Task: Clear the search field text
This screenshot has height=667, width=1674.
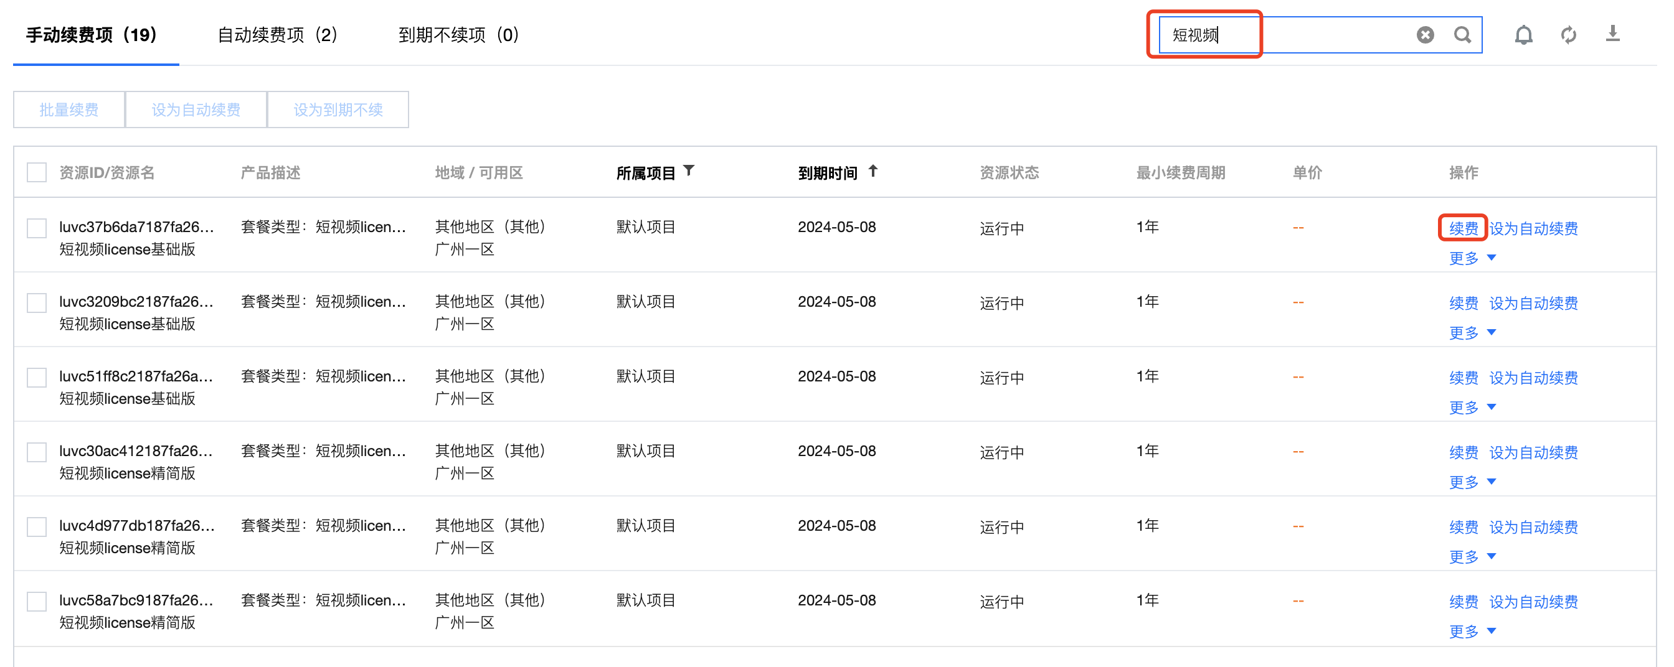Action: [1425, 35]
